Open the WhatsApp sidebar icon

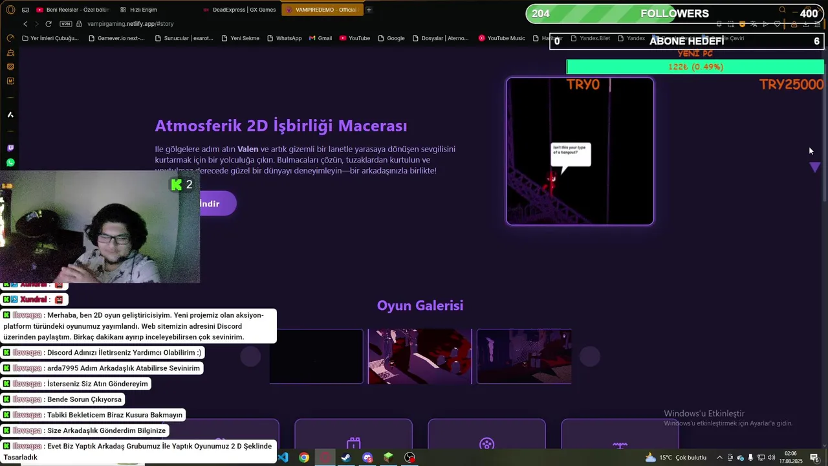pos(10,162)
